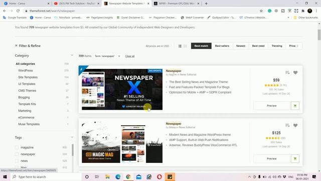Favorite the $59 Newspaper theme

[295, 72]
